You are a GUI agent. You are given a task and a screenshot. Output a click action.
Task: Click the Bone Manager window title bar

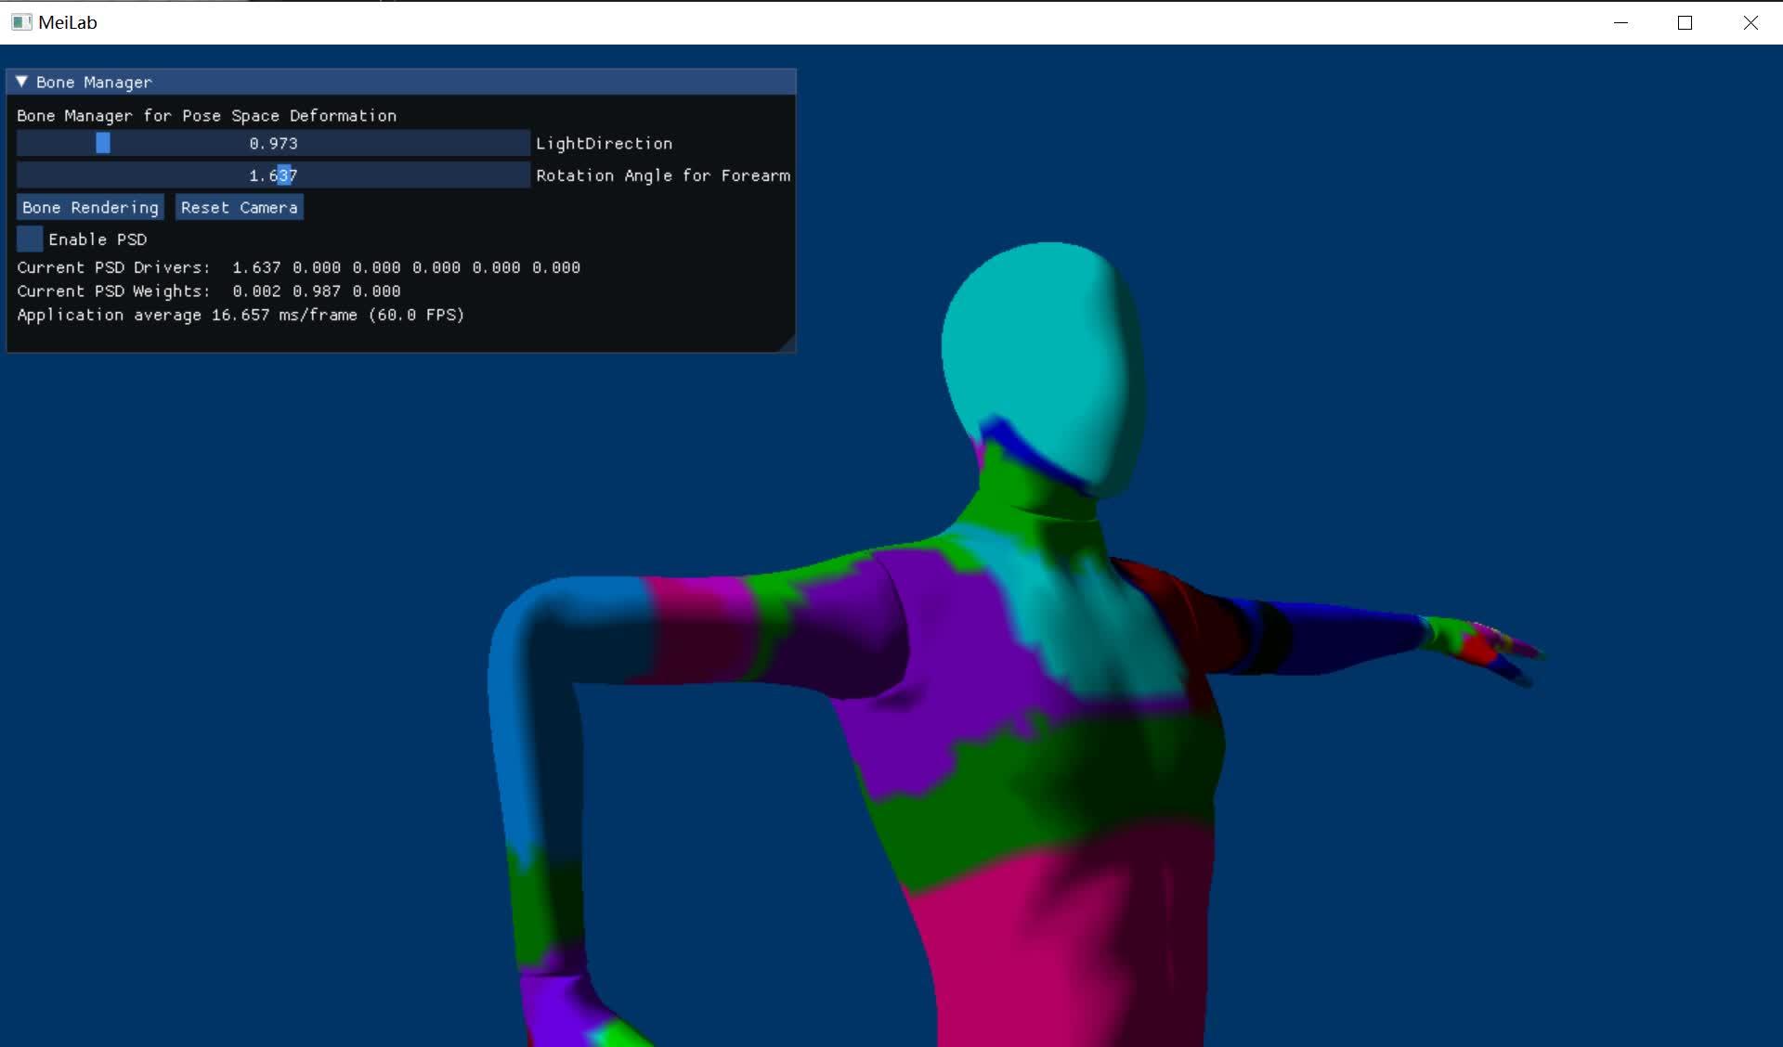[x=418, y=82]
